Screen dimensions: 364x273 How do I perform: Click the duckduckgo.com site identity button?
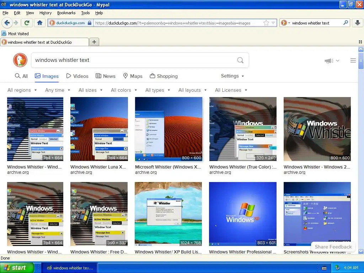70,23
